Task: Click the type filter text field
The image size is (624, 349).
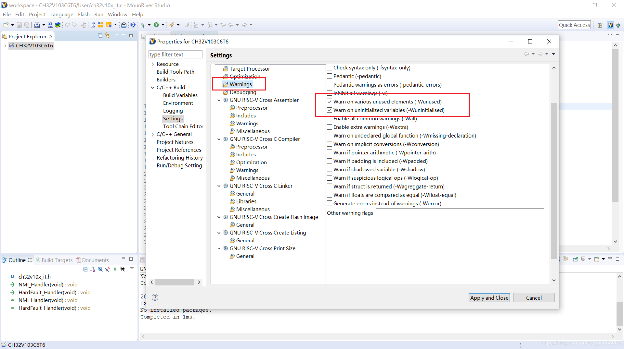Action: pyautogui.click(x=175, y=54)
